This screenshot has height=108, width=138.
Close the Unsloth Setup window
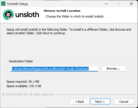coord(131,4)
